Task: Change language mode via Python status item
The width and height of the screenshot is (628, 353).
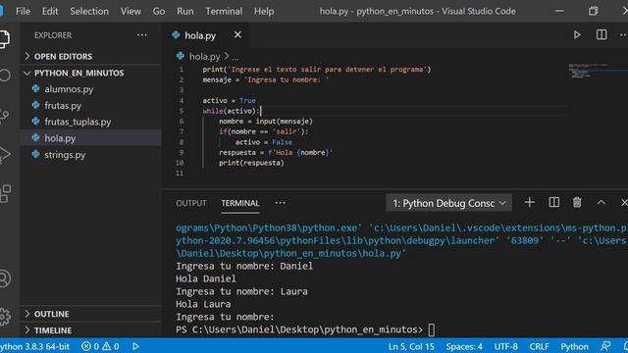Action: (x=574, y=346)
